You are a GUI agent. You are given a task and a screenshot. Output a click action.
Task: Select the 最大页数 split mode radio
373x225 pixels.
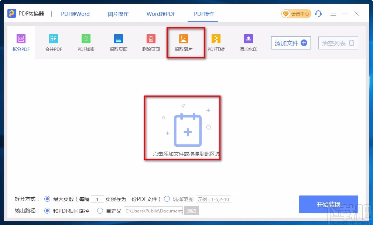(x=47, y=199)
